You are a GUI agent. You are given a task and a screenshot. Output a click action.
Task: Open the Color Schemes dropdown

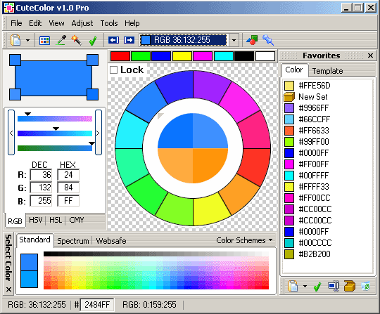(x=244, y=240)
